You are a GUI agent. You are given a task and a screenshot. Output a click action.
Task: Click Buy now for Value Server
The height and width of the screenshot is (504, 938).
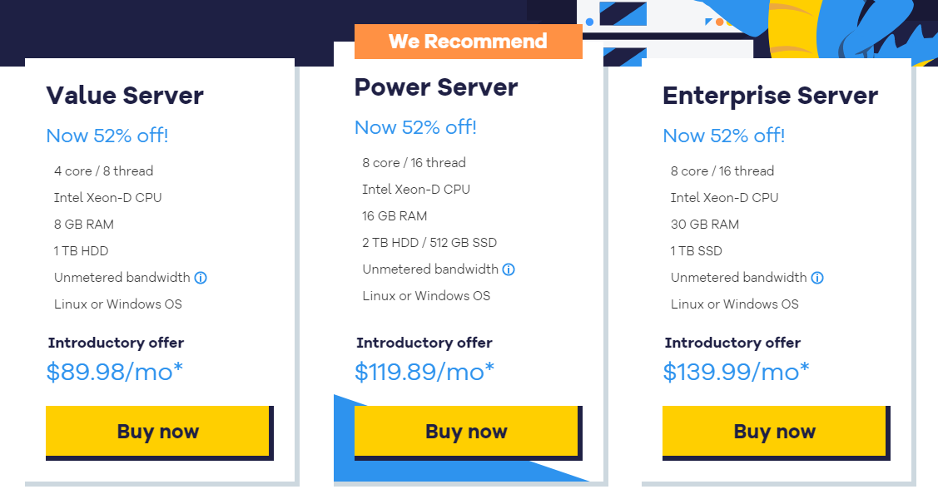coord(157,431)
